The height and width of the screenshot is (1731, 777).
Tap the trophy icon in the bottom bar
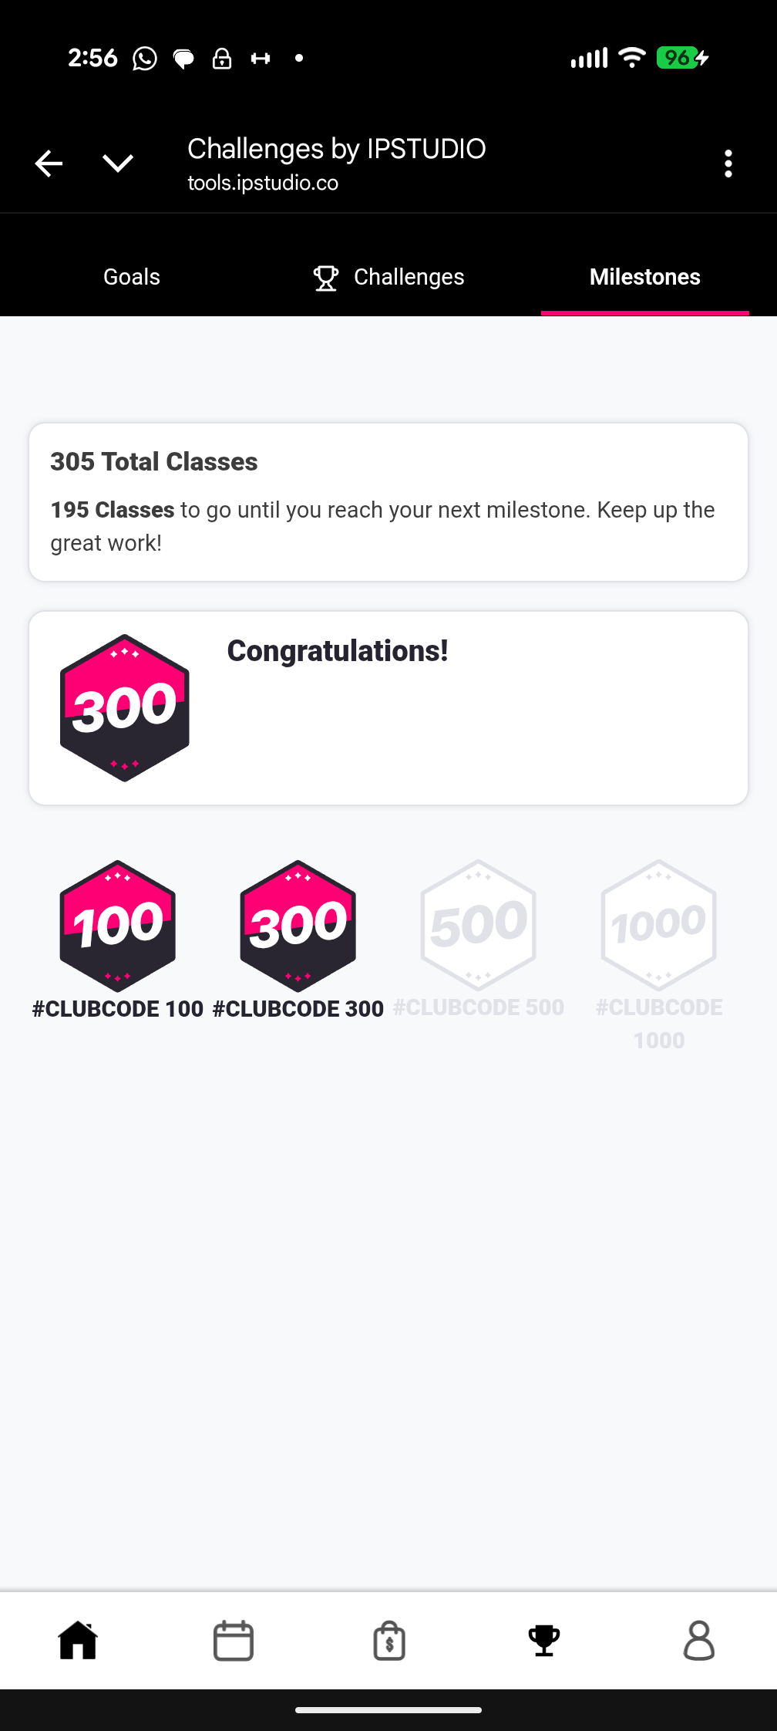click(544, 1640)
